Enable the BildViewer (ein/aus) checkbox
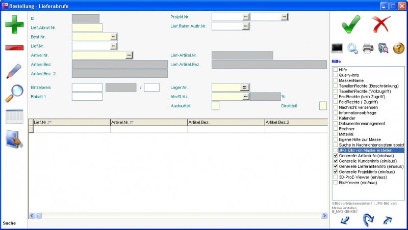The image size is (408, 230). pyautogui.click(x=335, y=182)
